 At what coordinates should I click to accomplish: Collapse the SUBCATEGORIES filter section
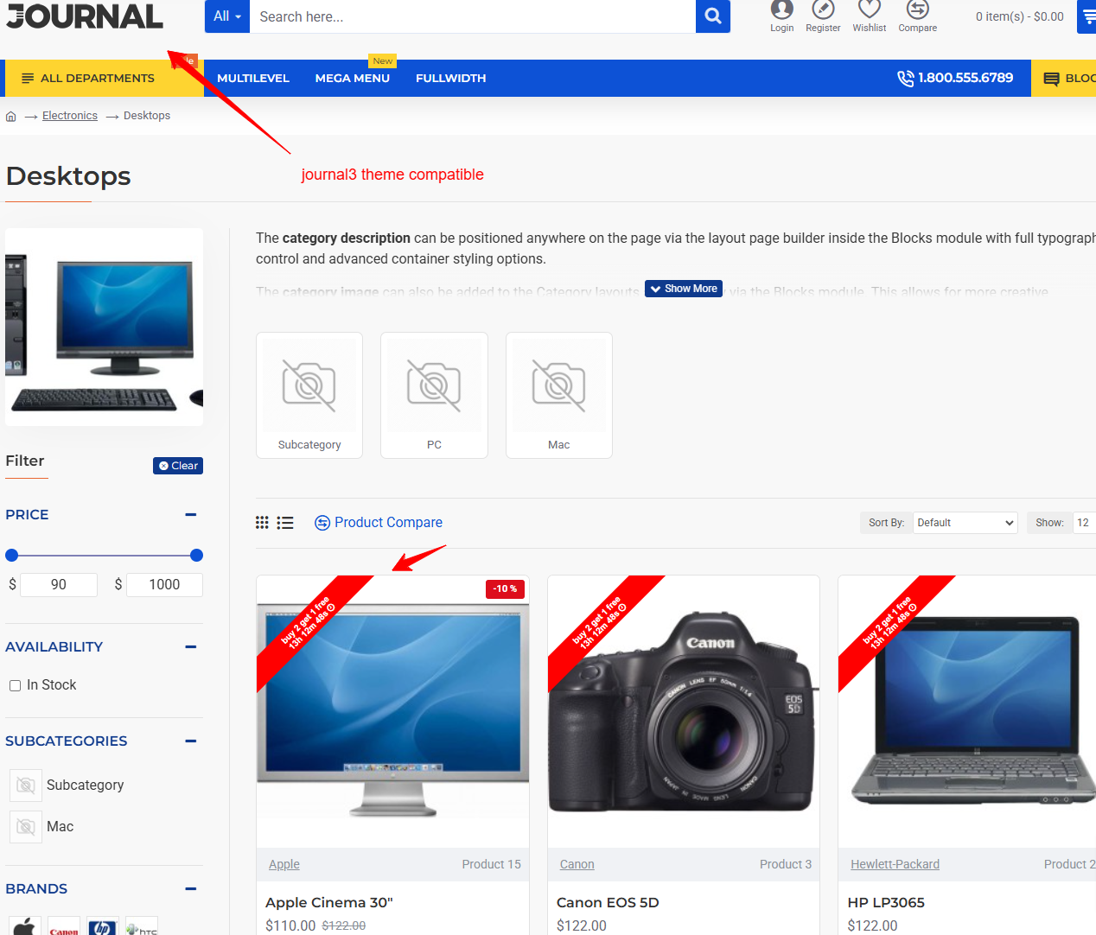coord(191,741)
